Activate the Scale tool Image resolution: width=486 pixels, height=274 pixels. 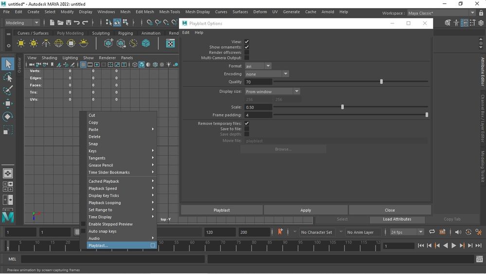pyautogui.click(x=8, y=129)
